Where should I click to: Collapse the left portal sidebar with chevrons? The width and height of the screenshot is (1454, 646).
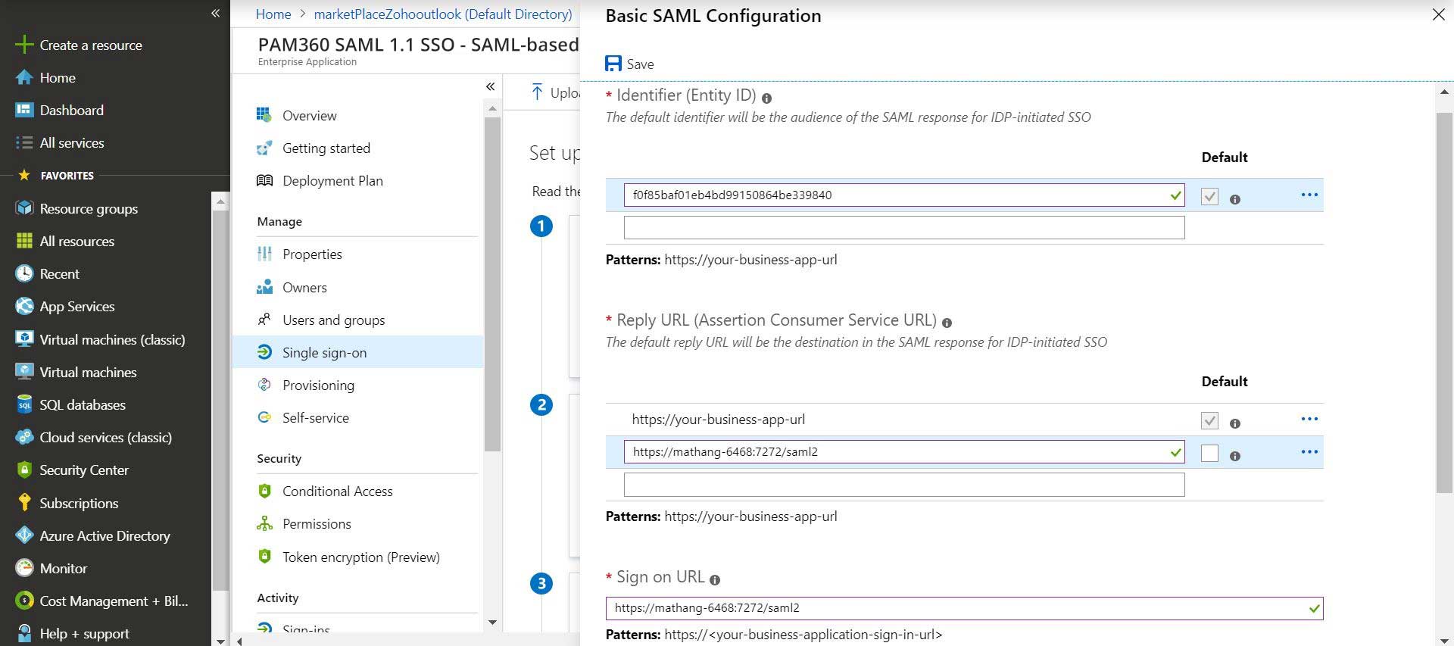[215, 13]
